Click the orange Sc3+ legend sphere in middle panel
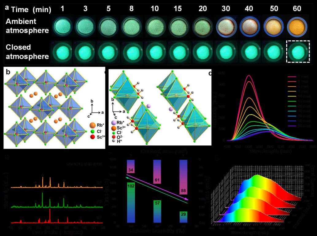The image size is (317, 236). tap(114, 128)
